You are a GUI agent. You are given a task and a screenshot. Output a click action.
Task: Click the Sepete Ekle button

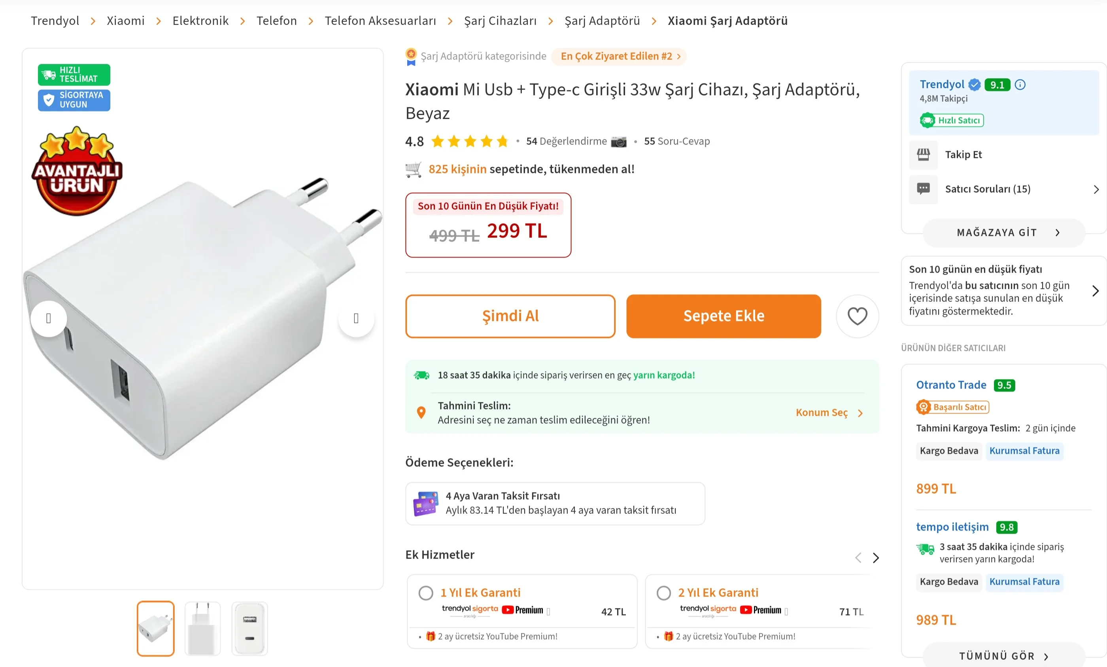tap(723, 316)
